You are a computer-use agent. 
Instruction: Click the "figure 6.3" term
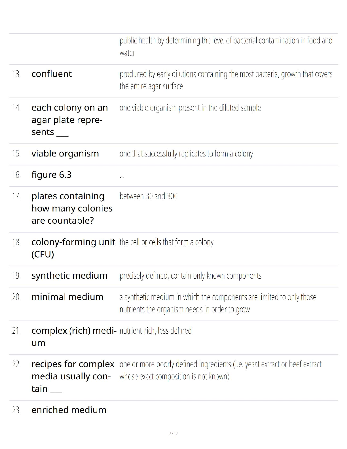(52, 175)
